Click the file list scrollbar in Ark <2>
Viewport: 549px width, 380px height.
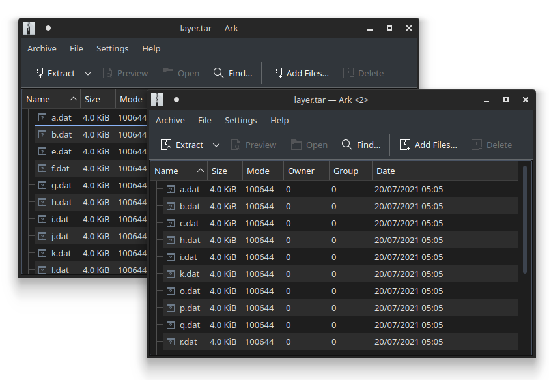pos(524,220)
